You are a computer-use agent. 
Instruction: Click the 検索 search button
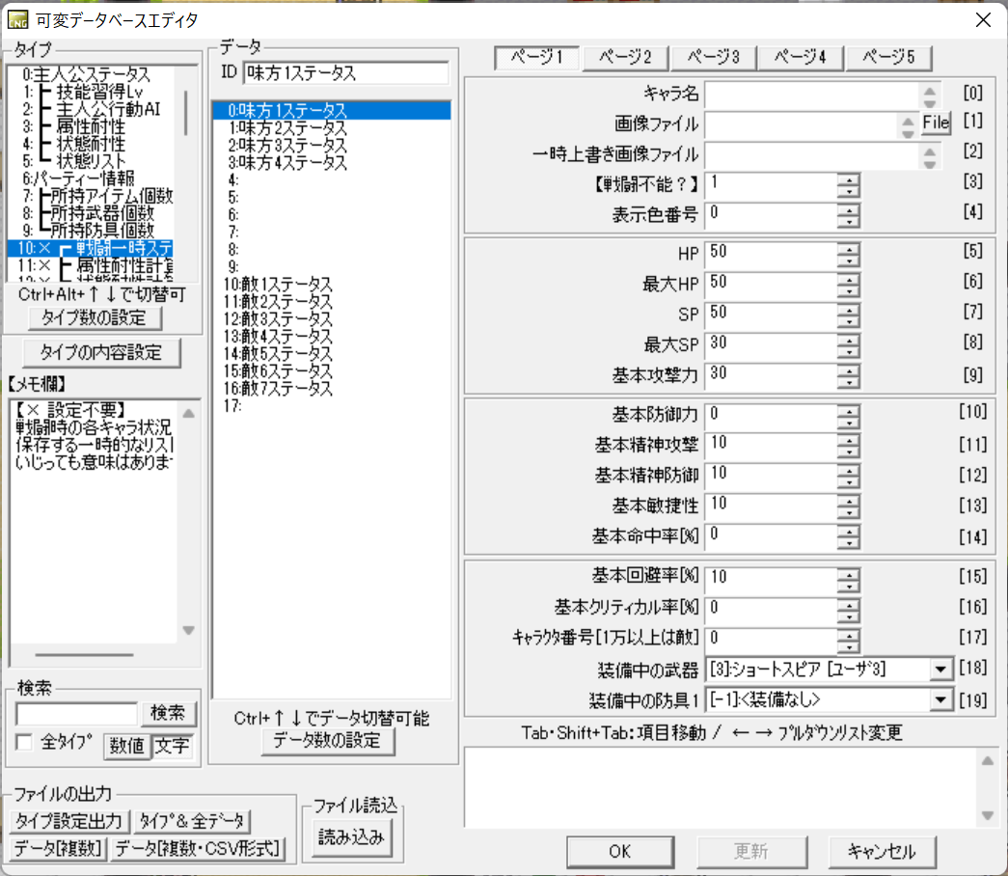click(x=168, y=713)
